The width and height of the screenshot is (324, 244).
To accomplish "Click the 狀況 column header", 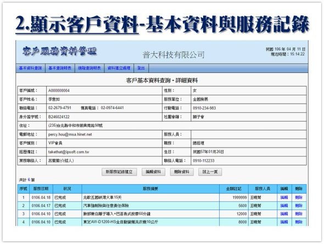I will click(x=68, y=189).
